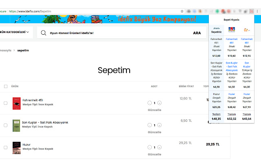Open D&R Son Kuşlar - Sait Faik link
Image resolution: width=261 pixels, height=163 pixels.
[232, 66]
